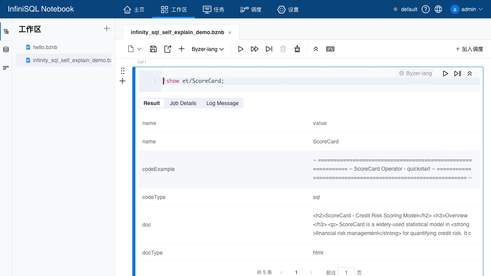Click the ScoreCard doc html value text
Viewport: 491px width, 276px height.
click(x=392, y=224)
